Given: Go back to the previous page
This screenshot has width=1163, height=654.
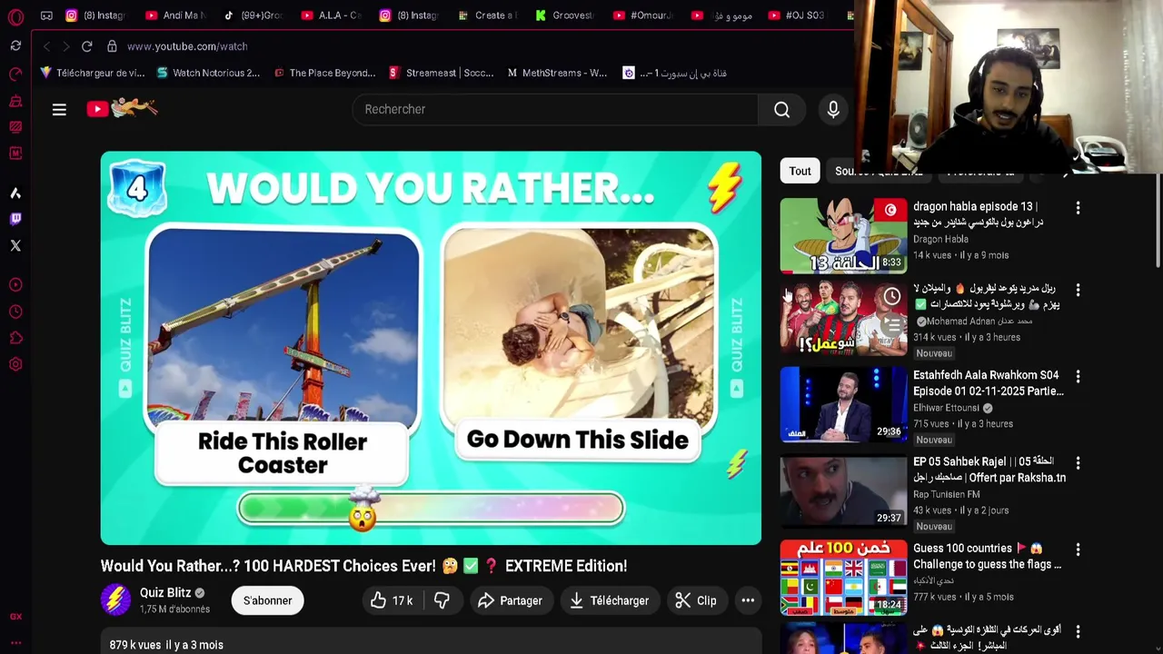Looking at the screenshot, I should pyautogui.click(x=46, y=46).
